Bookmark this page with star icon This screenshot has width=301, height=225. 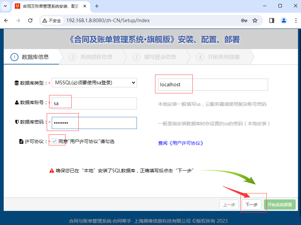[255, 20]
